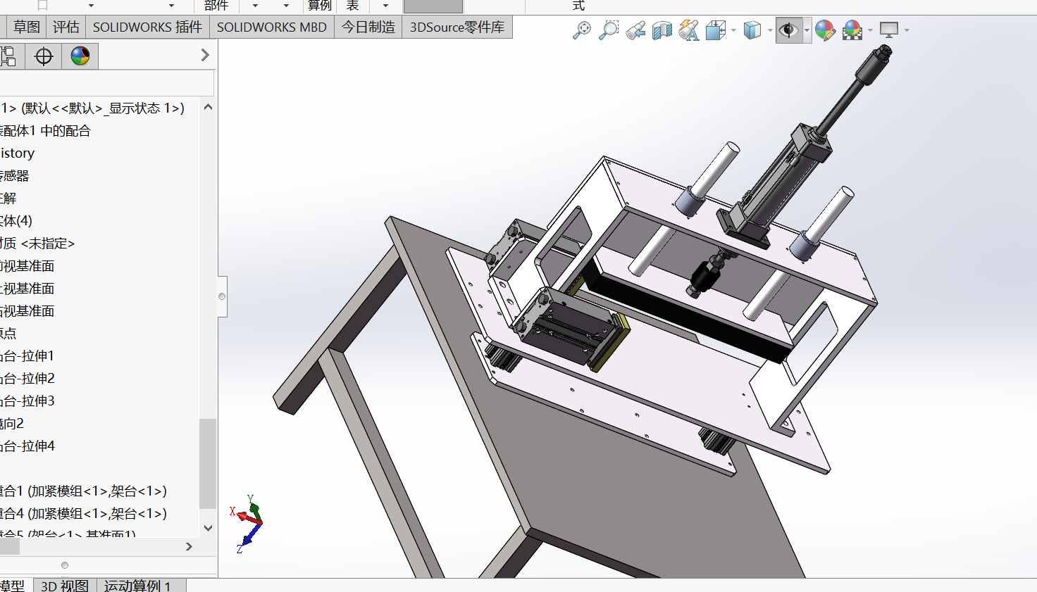Select the SOLIDWORKS 插件 tab
This screenshot has height=592, width=1037.
[147, 27]
